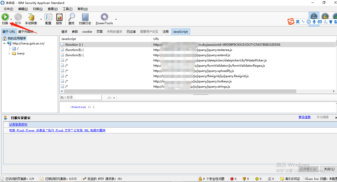This screenshot has height=182, width=337.
Task: Collapse the http://iserp.gzis.ac.cn/ tree node
Action: pos(5,43)
